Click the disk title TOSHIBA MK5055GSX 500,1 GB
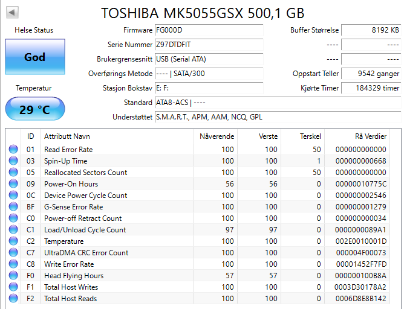This screenshot has width=404, height=309. pos(203,13)
